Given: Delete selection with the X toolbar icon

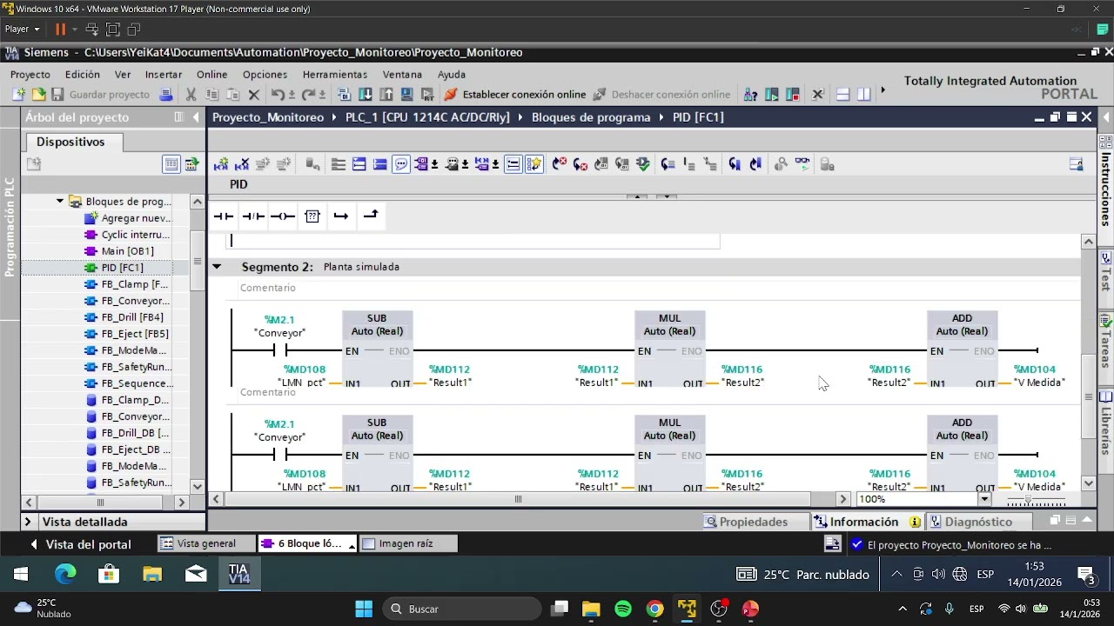Looking at the screenshot, I should click(x=254, y=94).
